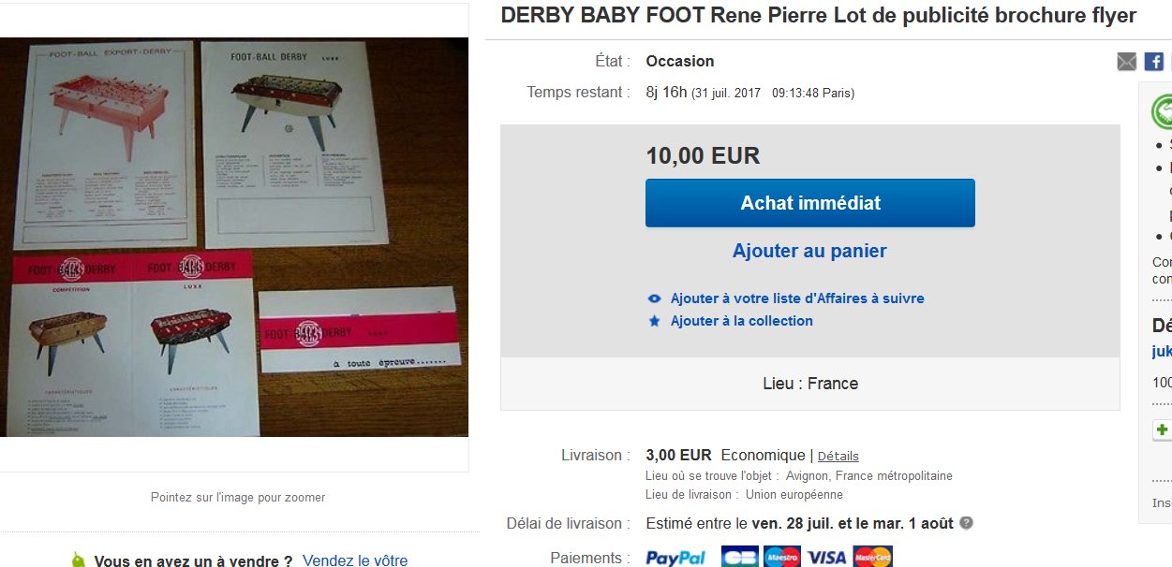
Task: Click the green plus icon in the seller panel
Action: 1163,430
